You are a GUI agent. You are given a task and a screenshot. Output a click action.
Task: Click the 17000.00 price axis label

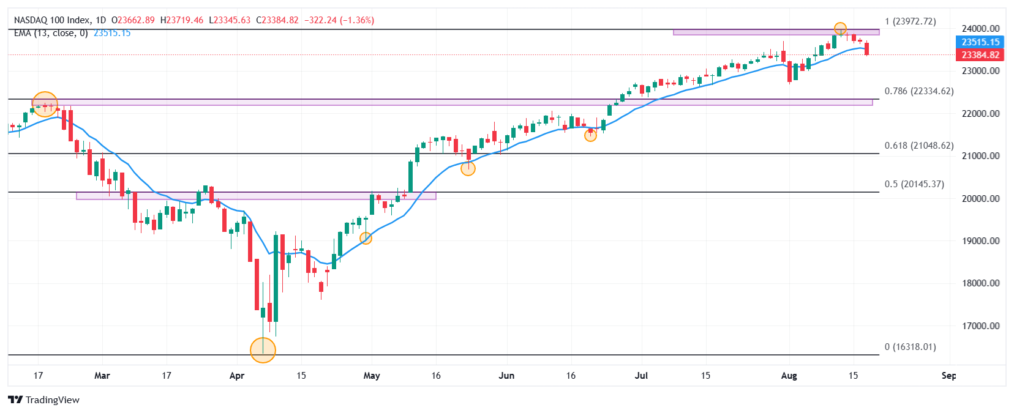[980, 326]
